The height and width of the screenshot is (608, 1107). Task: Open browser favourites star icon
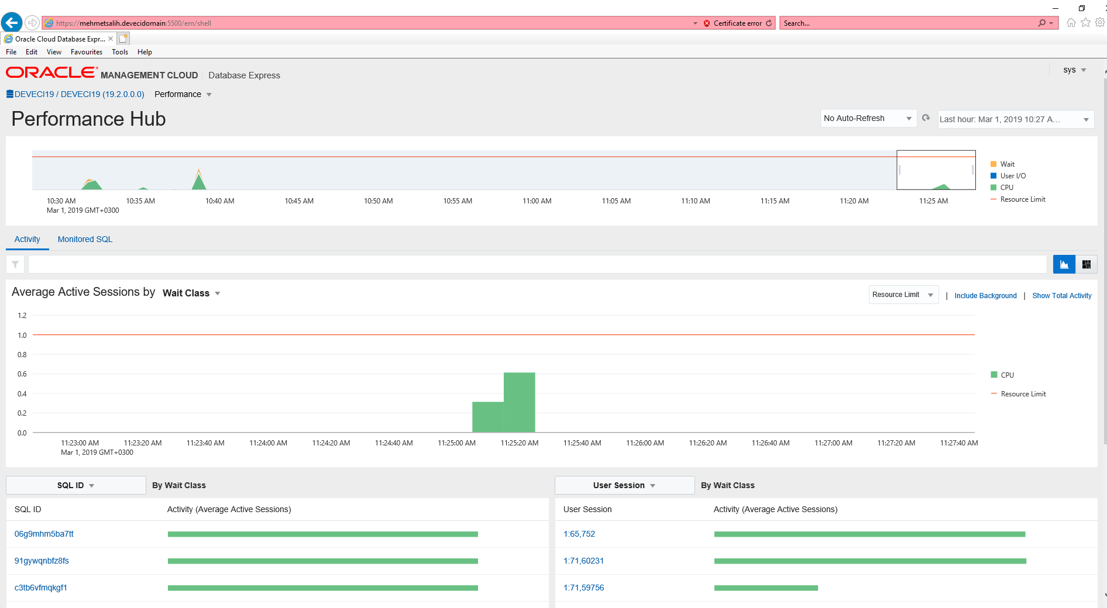click(x=1085, y=23)
